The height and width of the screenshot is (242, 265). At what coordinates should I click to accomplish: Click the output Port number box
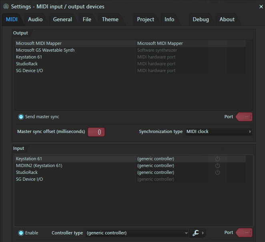(x=245, y=117)
